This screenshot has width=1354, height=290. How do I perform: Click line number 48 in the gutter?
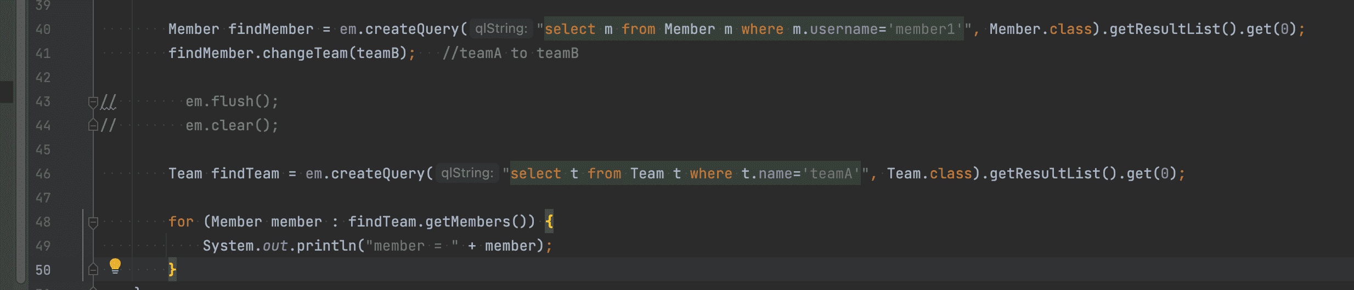click(43, 222)
